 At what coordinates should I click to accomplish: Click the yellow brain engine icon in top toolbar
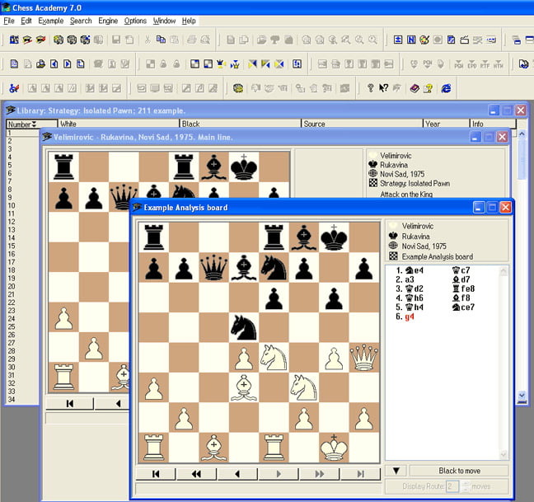[59, 40]
